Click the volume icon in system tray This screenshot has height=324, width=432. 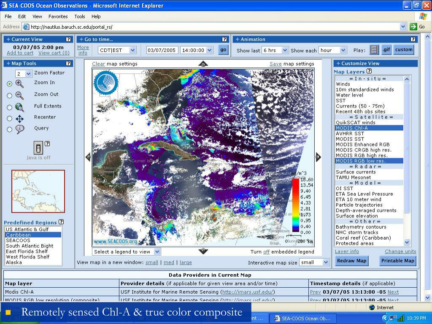393,318
